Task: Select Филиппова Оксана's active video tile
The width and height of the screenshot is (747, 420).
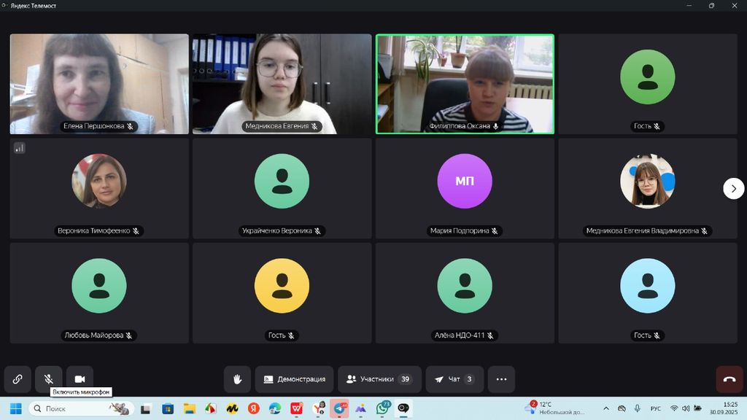Action: [465, 82]
